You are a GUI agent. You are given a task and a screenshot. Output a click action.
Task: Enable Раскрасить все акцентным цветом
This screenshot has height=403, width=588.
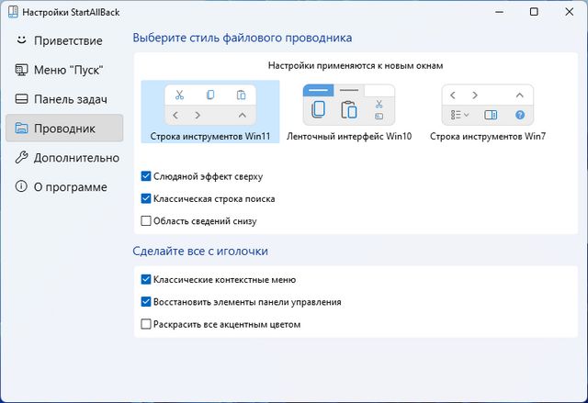(x=146, y=324)
